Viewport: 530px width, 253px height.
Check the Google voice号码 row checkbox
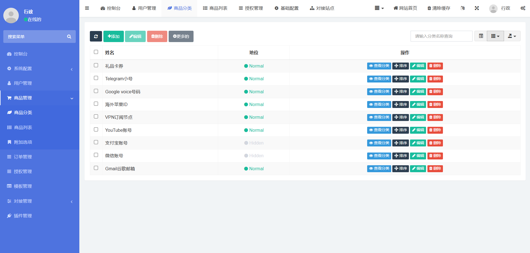(x=96, y=91)
